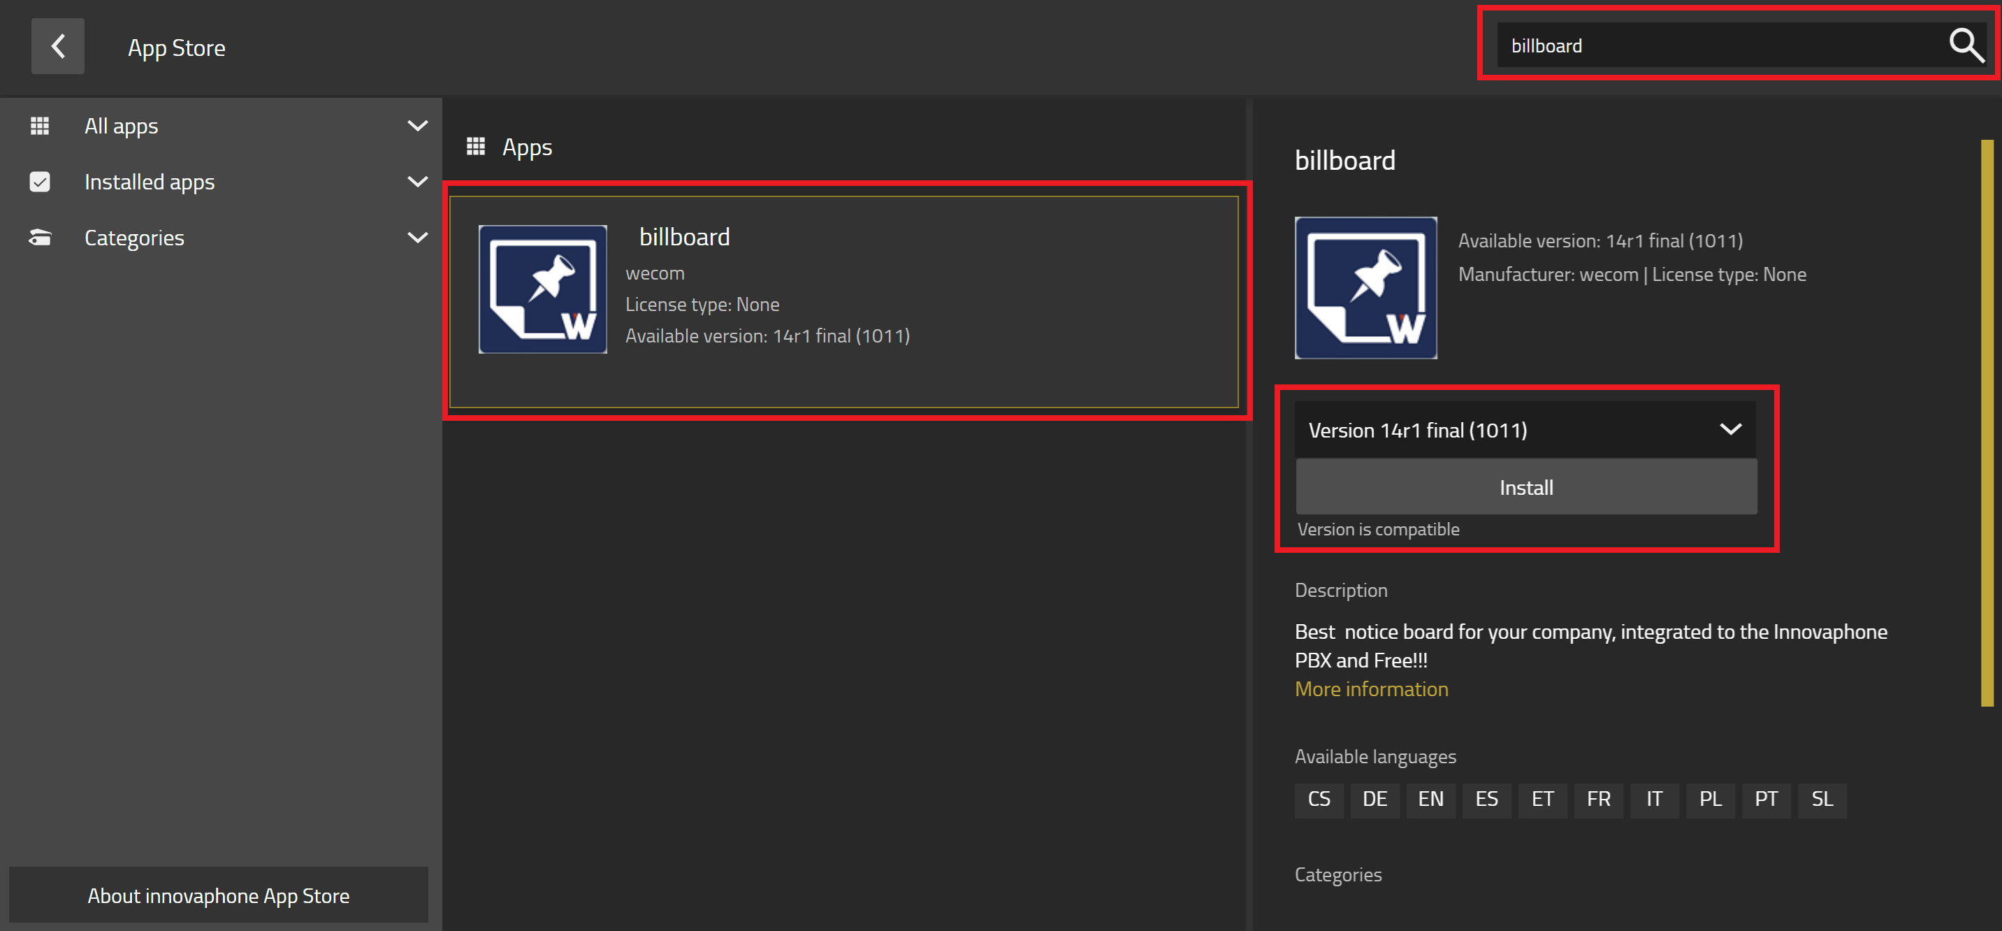
Task: Click the Installed apps checkmark icon
Action: pos(40,182)
